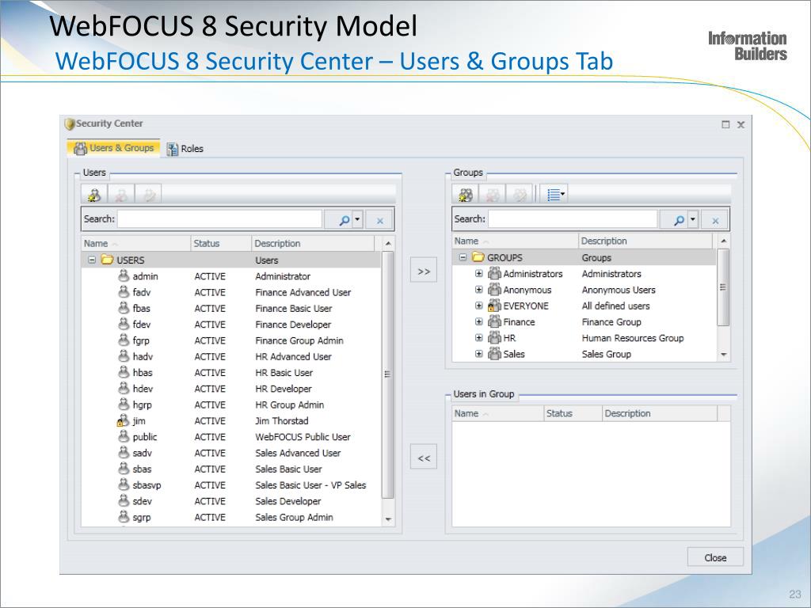The height and width of the screenshot is (608, 811).
Task: Click inside the Users search field
Action: (x=220, y=219)
